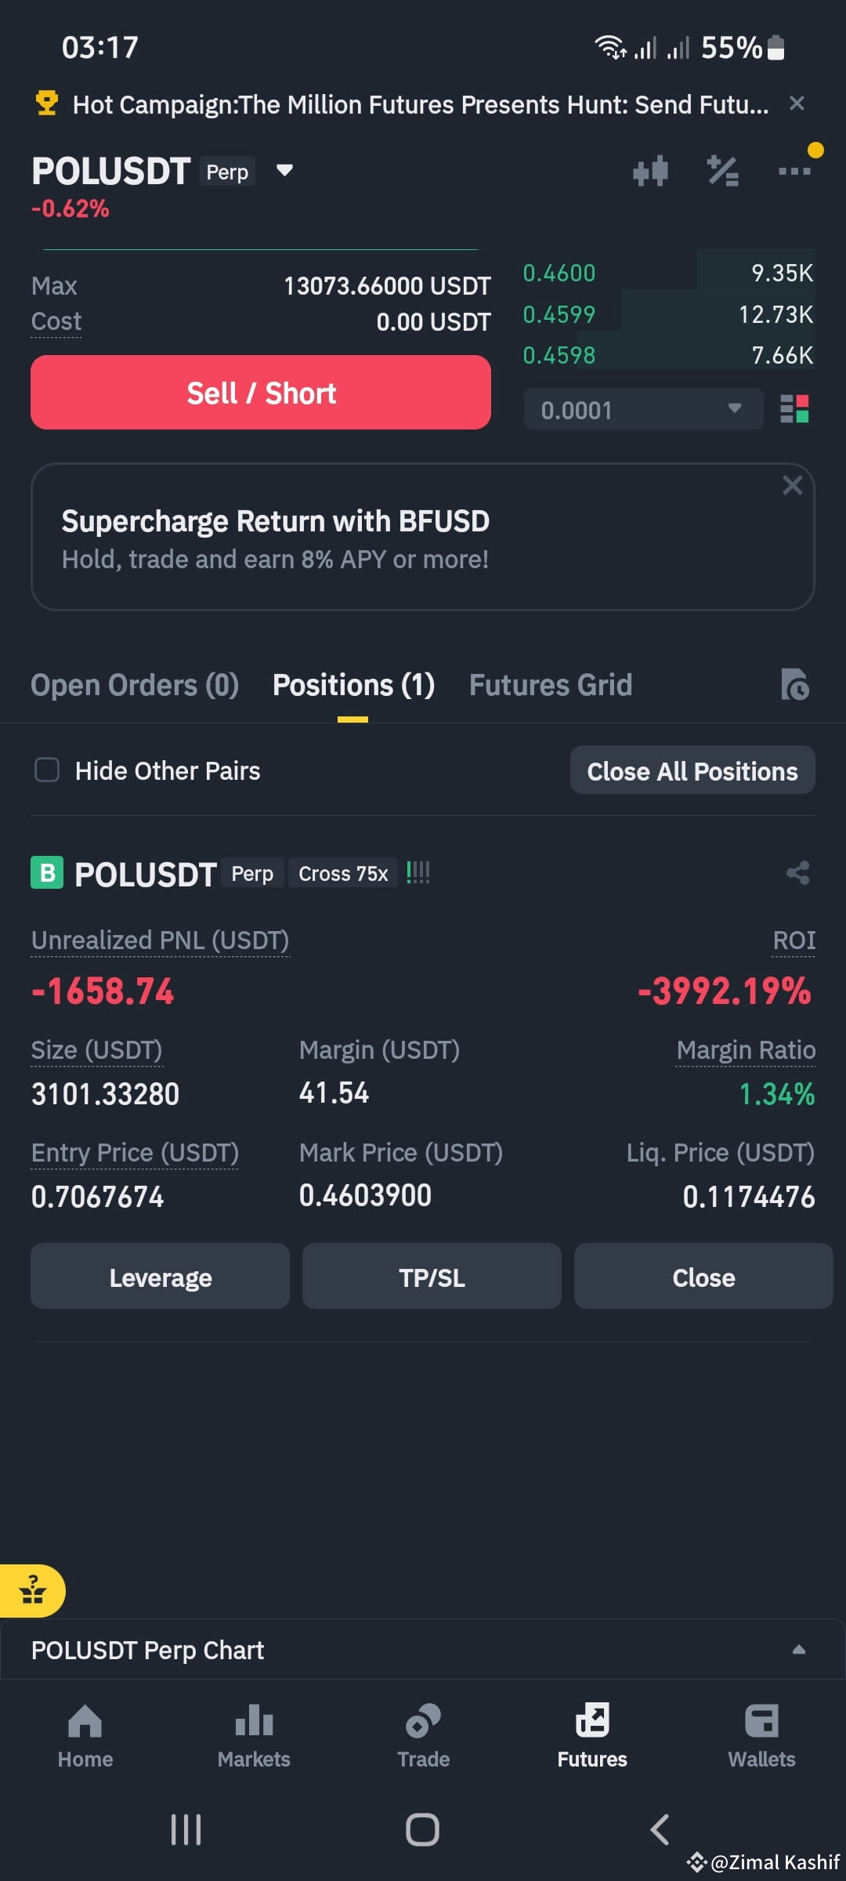This screenshot has height=1881, width=846.
Task: Switch to Futures Grid tab
Action: click(550, 685)
